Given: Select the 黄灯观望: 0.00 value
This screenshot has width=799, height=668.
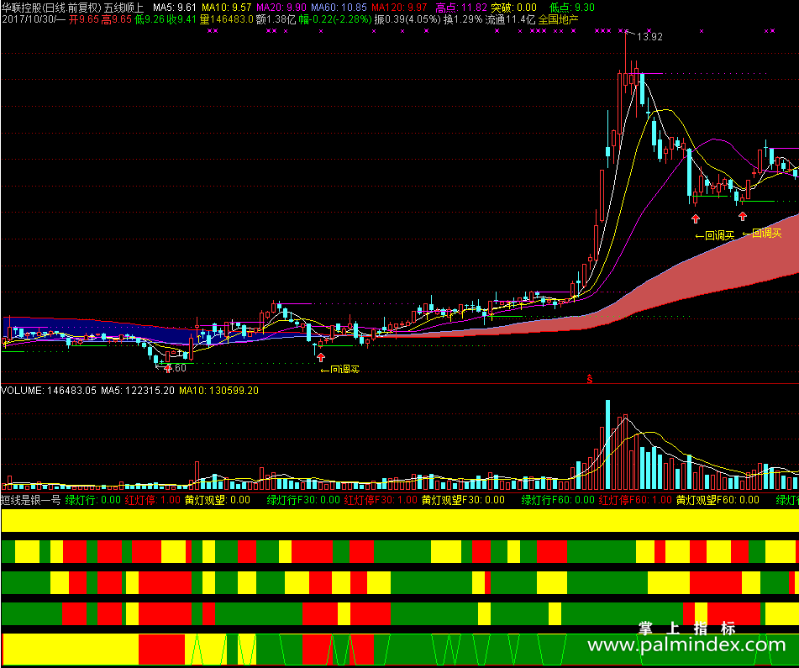Looking at the screenshot, I should tap(218, 500).
